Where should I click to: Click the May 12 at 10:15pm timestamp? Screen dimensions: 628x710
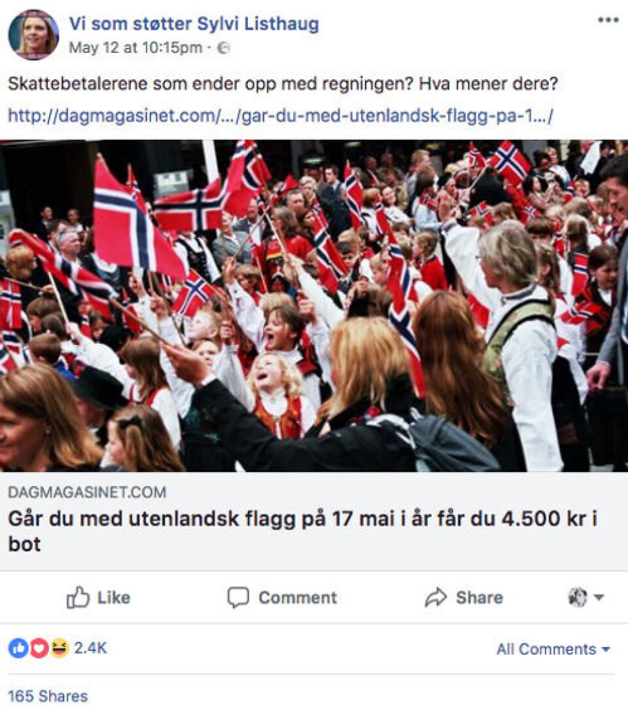pyautogui.click(x=135, y=48)
